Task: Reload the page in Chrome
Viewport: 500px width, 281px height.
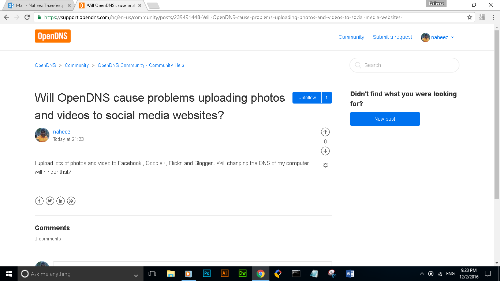Action: coord(27,17)
